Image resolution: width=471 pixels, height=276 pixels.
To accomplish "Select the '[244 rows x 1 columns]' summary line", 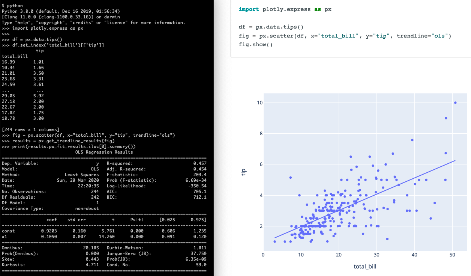I will pyautogui.click(x=31, y=130).
